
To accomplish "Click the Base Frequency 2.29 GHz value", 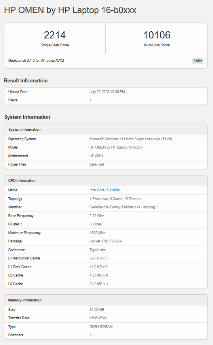I will click(97, 216).
